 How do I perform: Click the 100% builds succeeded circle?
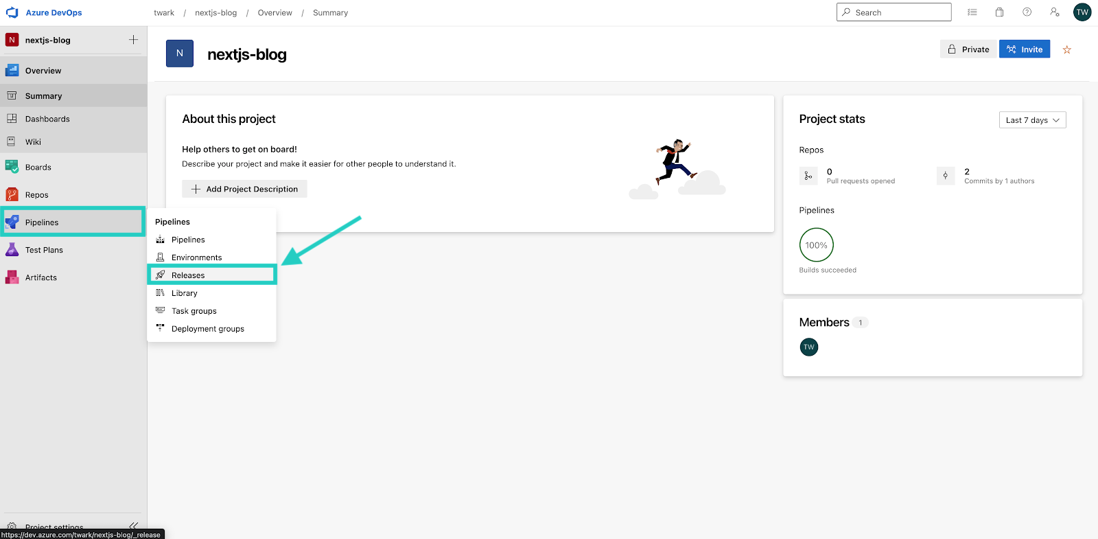pyautogui.click(x=816, y=245)
